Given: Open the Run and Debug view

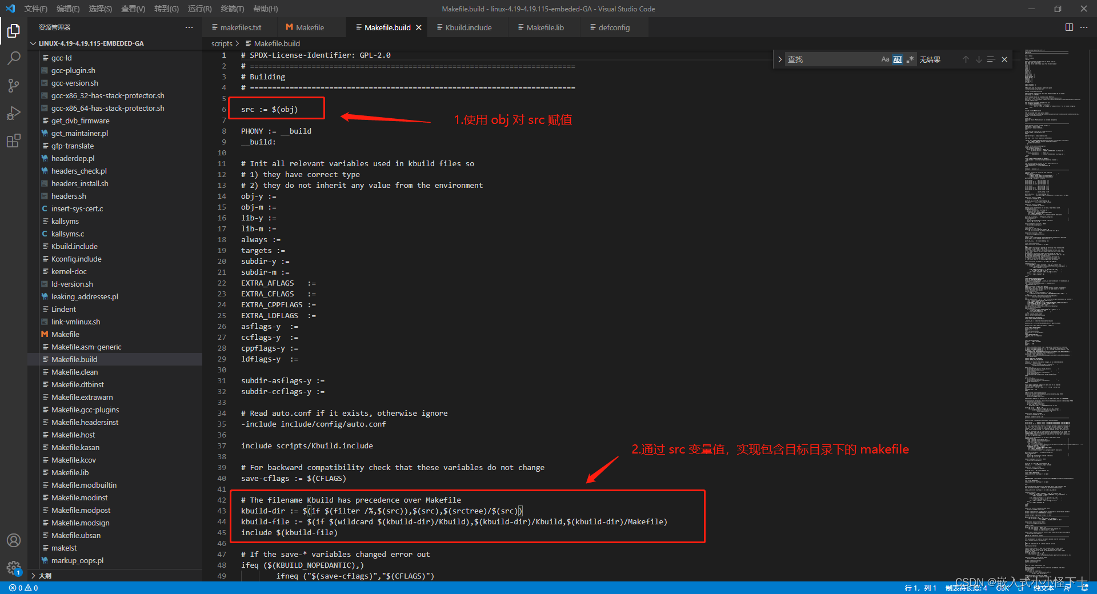Looking at the screenshot, I should coord(14,113).
